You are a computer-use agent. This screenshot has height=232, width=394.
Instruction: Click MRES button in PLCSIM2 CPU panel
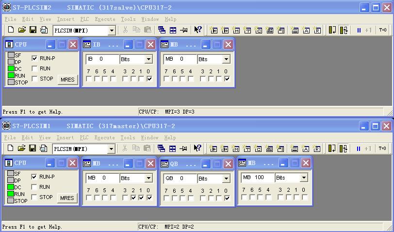67,80
